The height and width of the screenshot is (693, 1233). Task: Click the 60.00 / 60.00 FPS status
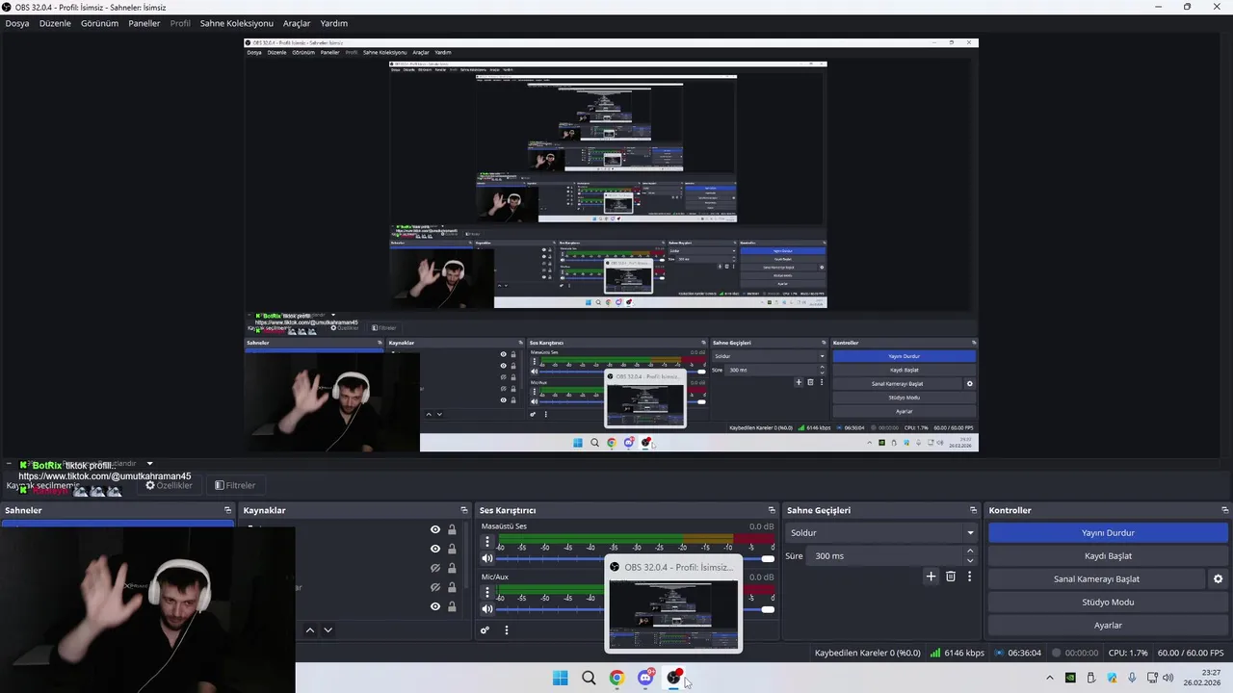(x=1193, y=653)
